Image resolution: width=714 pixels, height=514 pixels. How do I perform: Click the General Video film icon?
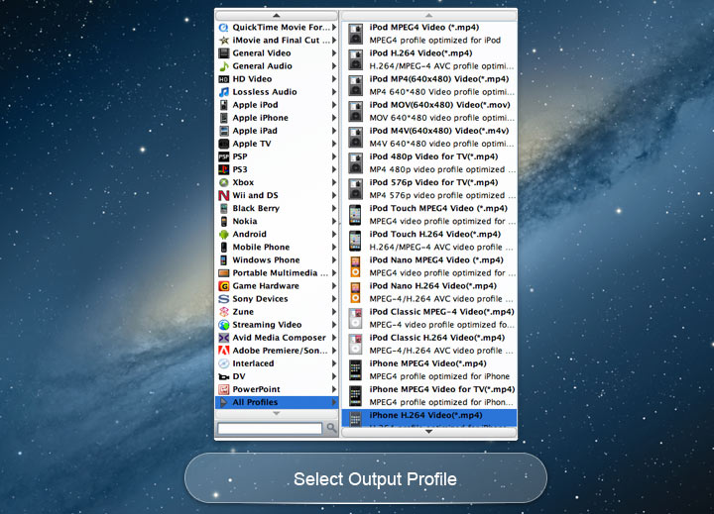pyautogui.click(x=223, y=53)
